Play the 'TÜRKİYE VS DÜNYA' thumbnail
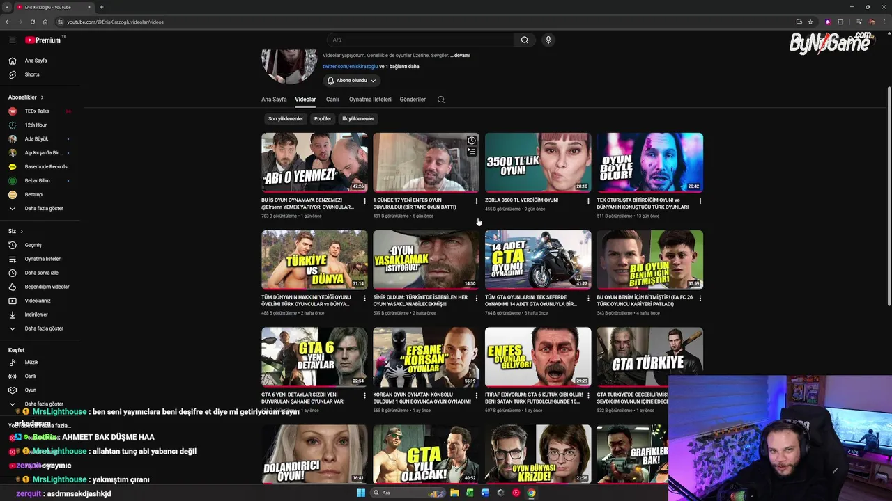 click(314, 260)
